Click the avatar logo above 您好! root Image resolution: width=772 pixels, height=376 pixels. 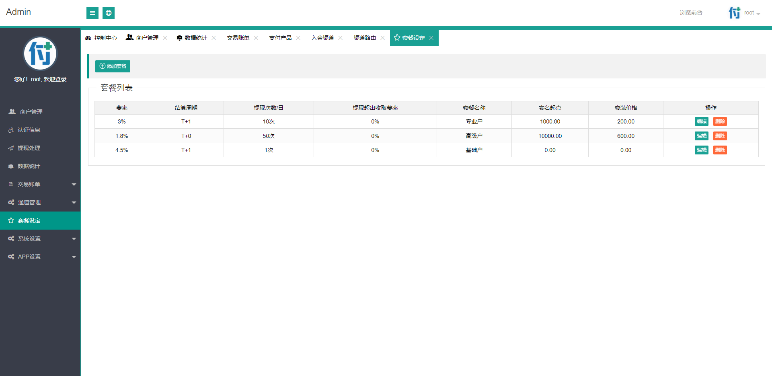(x=40, y=53)
